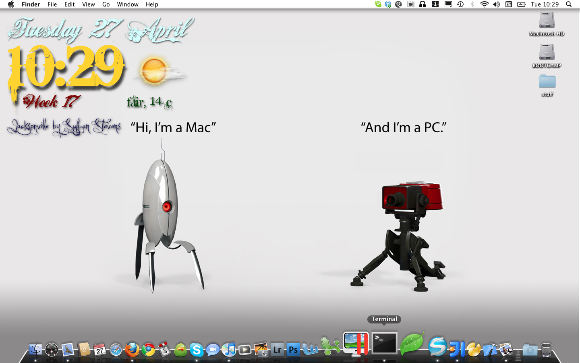Screen dimensions: 580x363
Task: Open Address Book in the dock
Action: 84,349
